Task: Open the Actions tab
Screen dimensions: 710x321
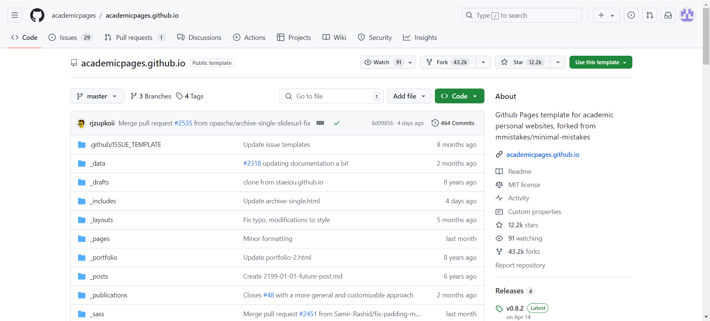Action: [x=249, y=37]
